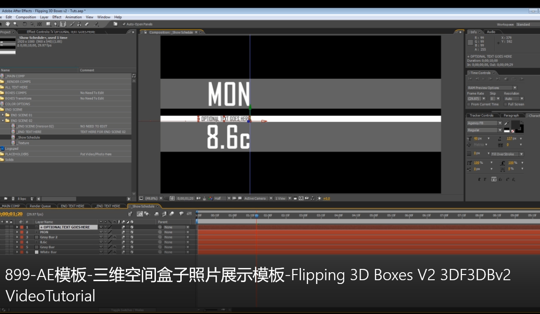
Task: Click the text fill color swatch
Action: coord(516,124)
